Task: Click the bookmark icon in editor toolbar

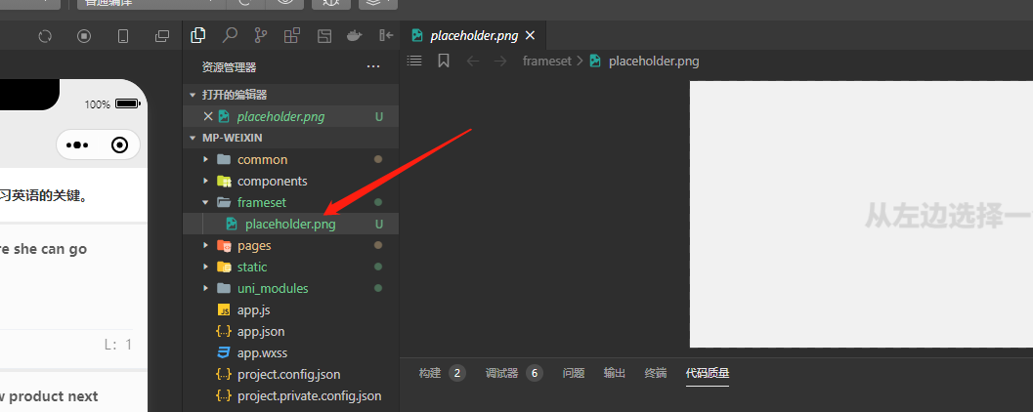Action: pyautogui.click(x=444, y=61)
